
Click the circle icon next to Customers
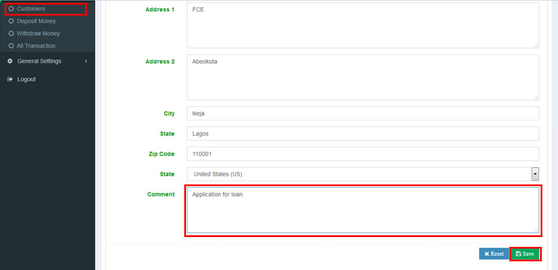pos(11,9)
